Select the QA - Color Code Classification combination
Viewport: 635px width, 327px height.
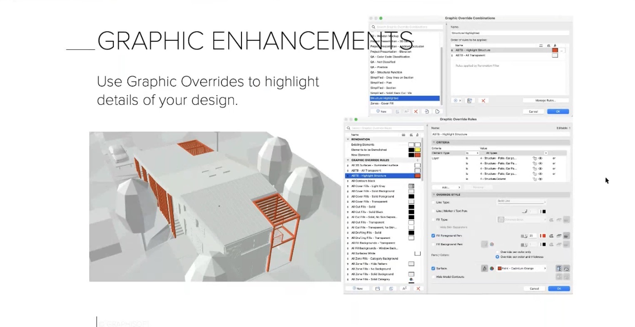pos(404,57)
